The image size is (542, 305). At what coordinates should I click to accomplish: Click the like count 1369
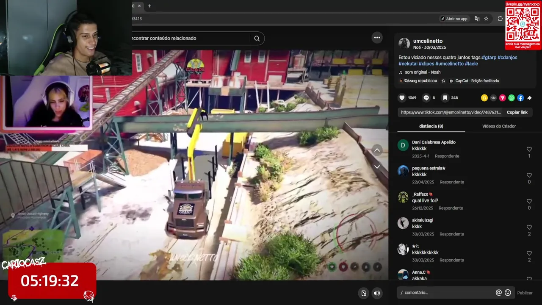click(412, 98)
